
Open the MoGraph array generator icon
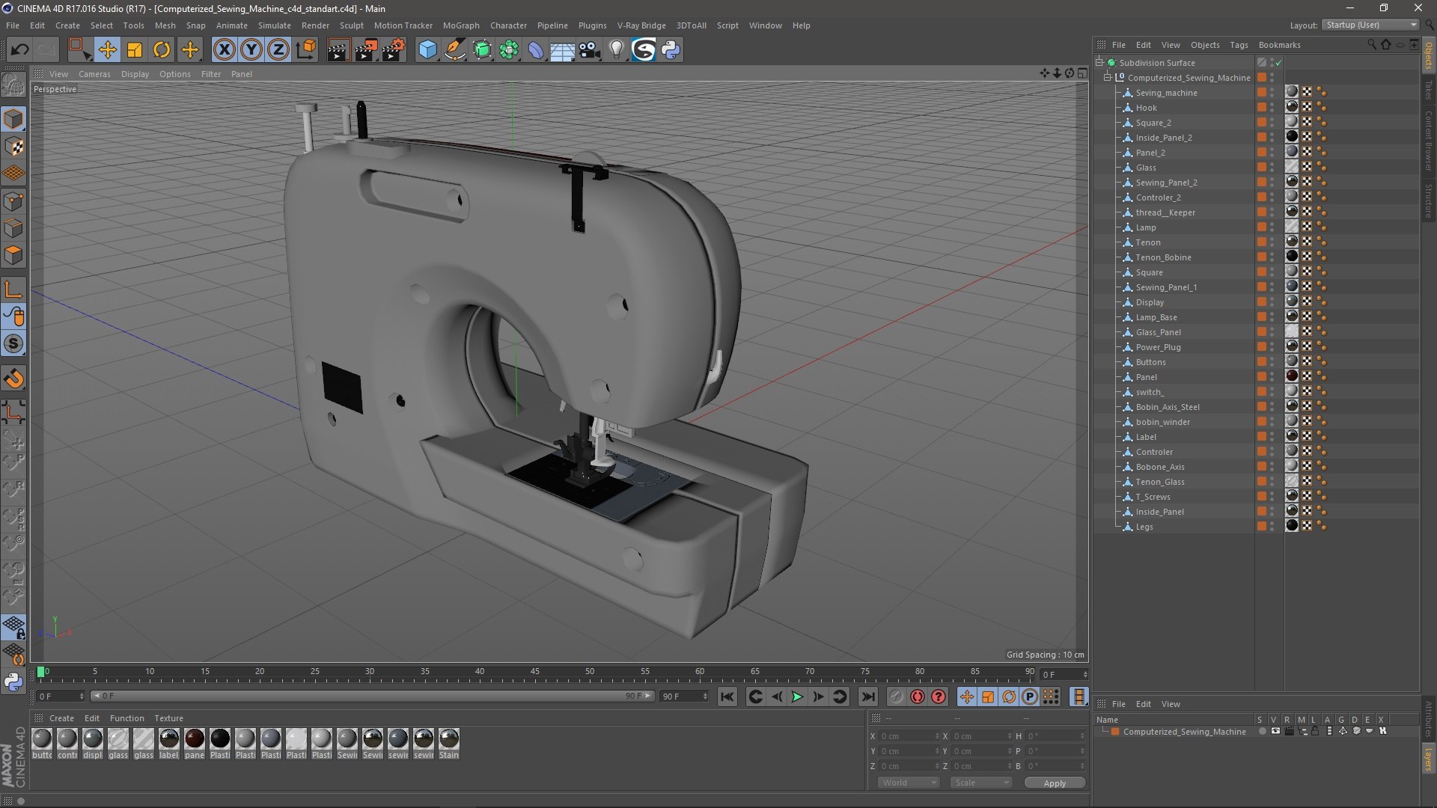509,50
